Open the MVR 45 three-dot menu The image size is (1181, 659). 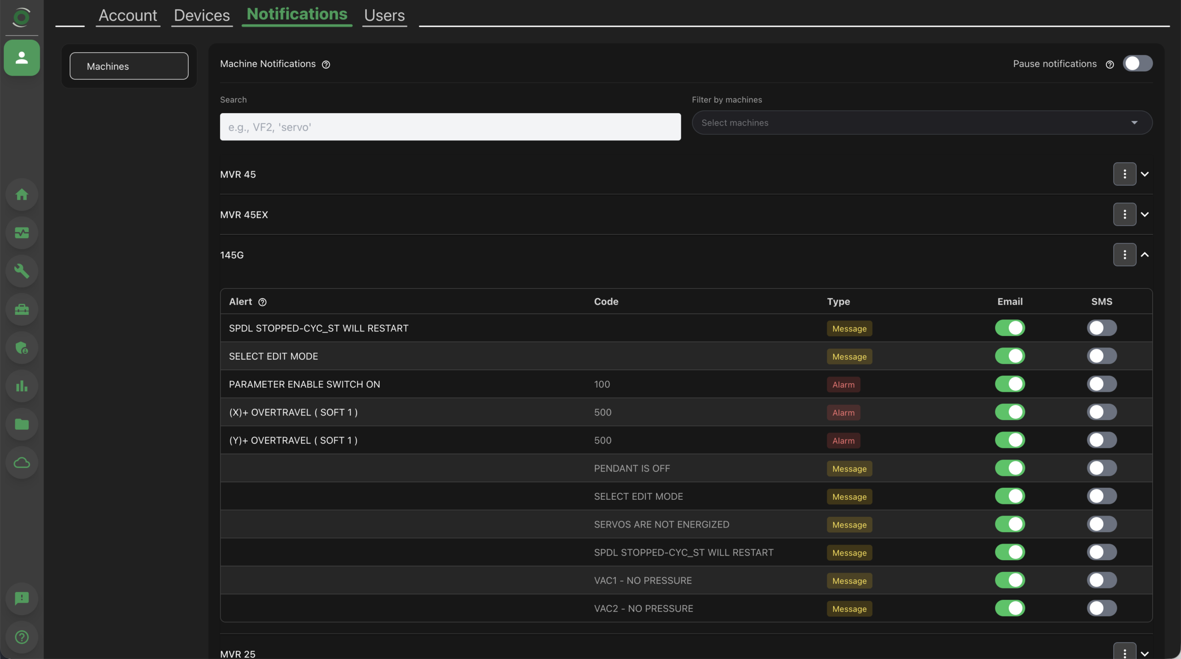click(1124, 174)
